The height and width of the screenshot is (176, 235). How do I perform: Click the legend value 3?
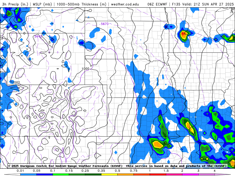tap(199, 171)
